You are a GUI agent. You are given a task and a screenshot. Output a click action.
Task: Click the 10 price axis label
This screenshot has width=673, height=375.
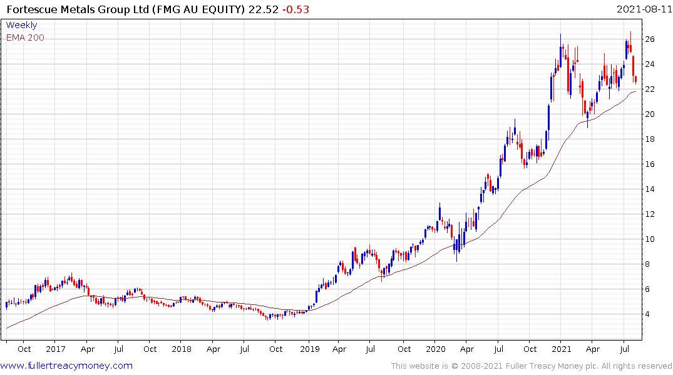650,239
